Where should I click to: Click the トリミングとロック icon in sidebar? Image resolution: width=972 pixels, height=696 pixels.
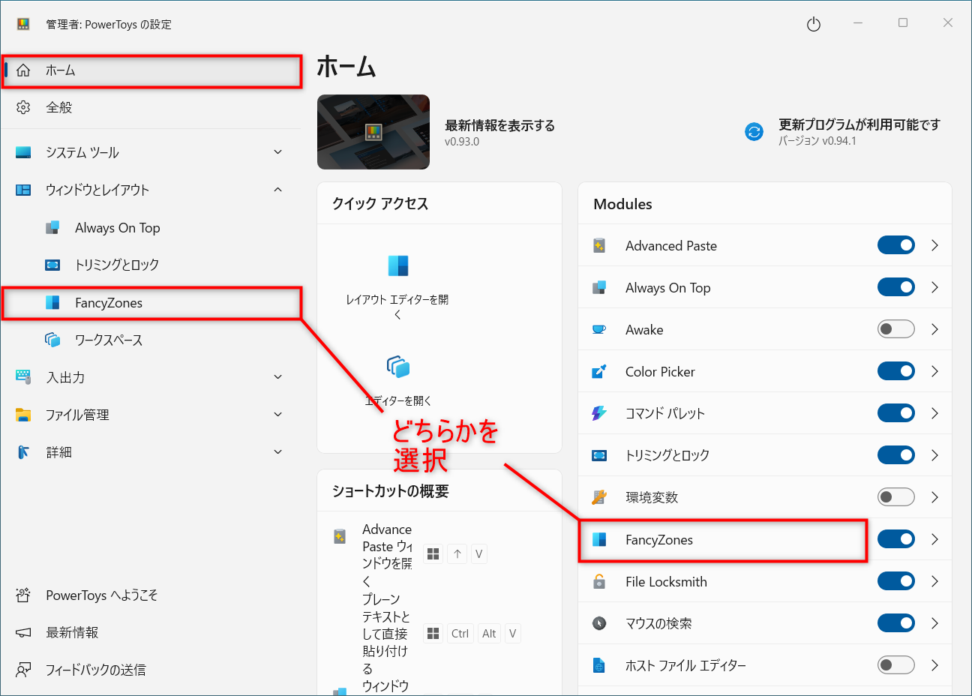[53, 265]
